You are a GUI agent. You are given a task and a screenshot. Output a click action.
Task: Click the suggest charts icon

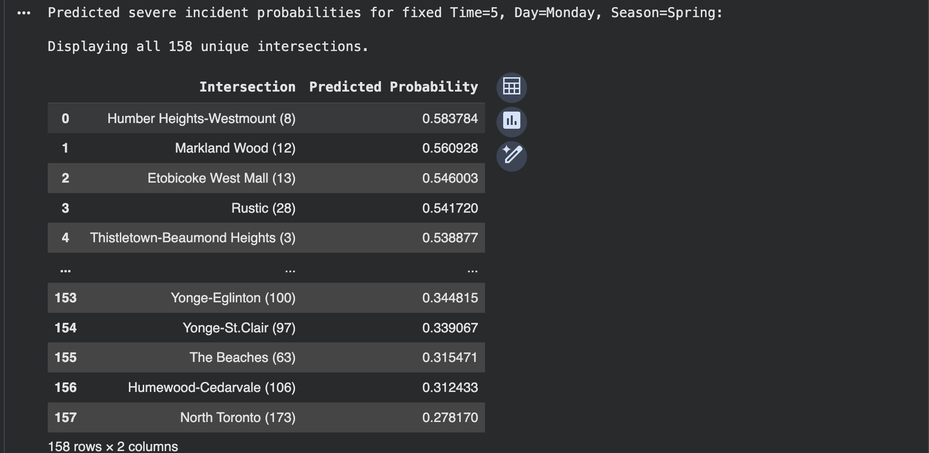point(511,122)
